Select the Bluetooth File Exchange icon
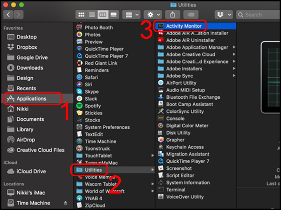 click(161, 97)
